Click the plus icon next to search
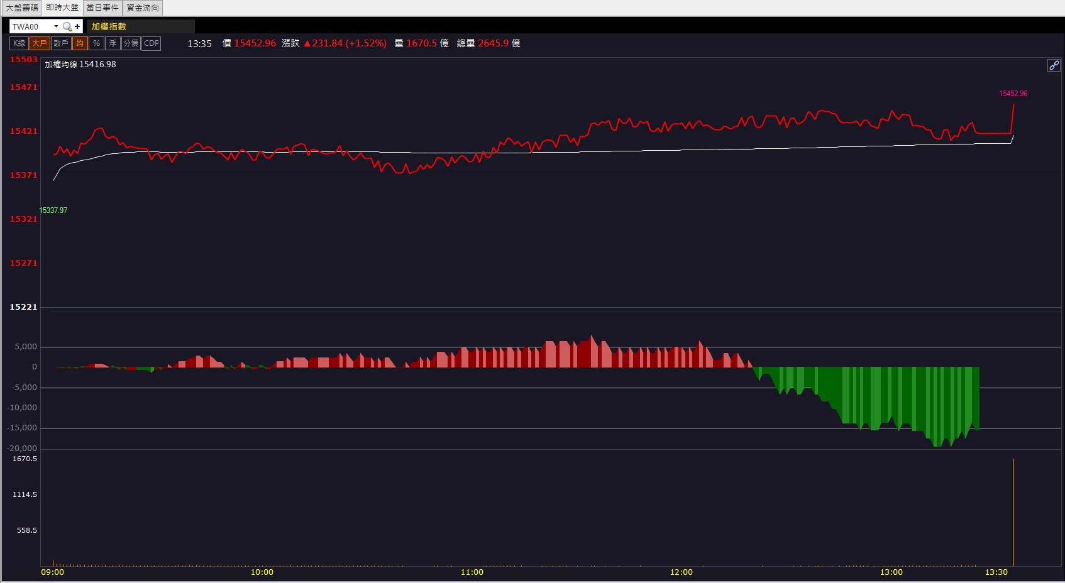The image size is (1065, 583). point(77,26)
